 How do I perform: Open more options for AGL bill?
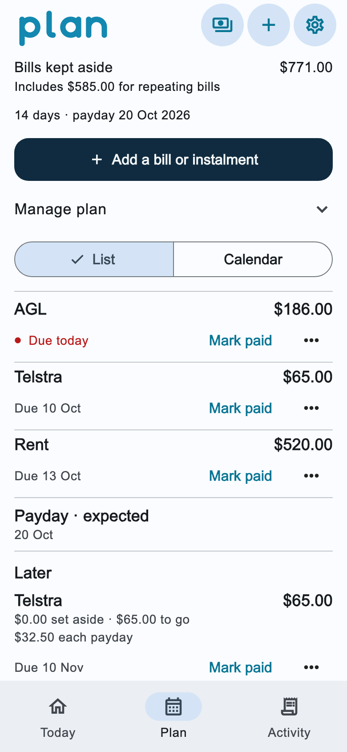[x=311, y=340]
